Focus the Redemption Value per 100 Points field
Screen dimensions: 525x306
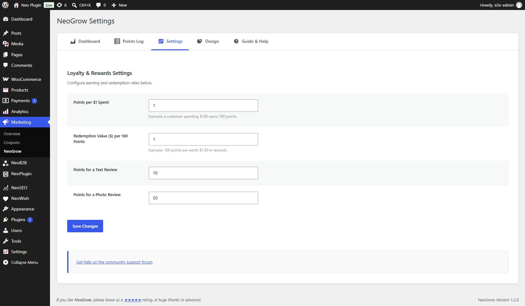coord(203,139)
